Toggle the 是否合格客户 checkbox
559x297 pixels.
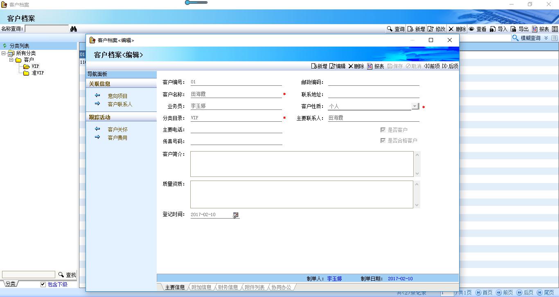[383, 141]
